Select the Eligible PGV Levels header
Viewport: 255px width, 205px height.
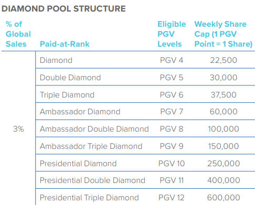[x=172, y=34]
